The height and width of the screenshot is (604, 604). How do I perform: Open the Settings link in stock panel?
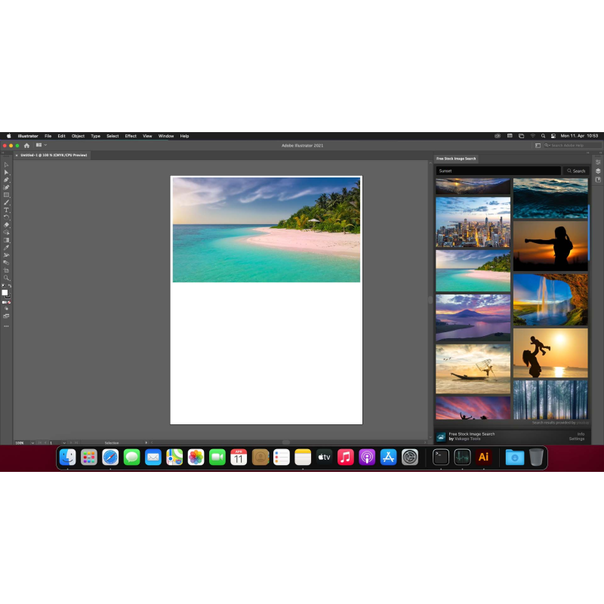pos(577,439)
